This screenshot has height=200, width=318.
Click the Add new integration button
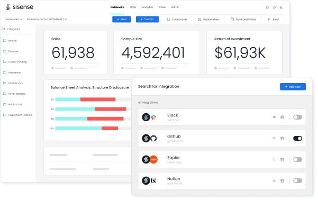click(x=293, y=87)
